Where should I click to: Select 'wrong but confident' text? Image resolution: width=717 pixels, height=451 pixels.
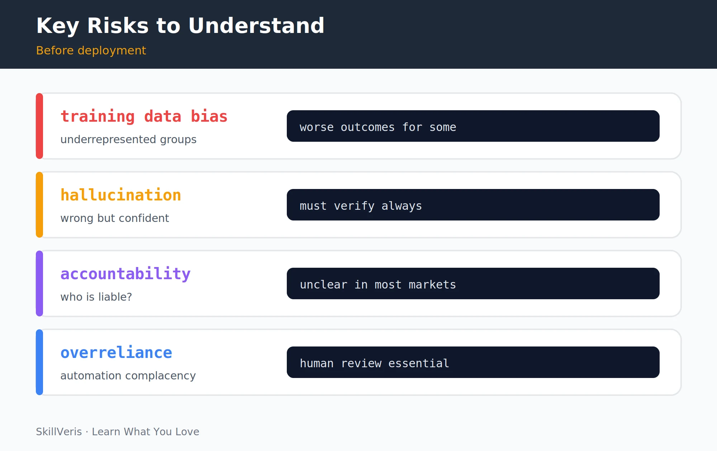pos(115,218)
